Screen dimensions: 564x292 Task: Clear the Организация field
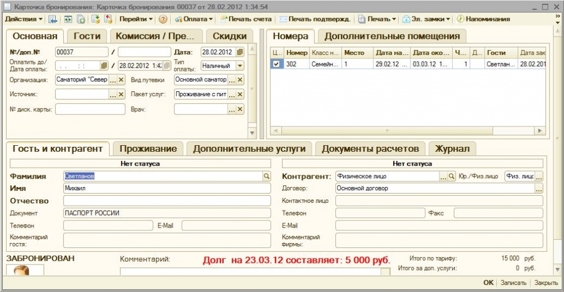point(121,80)
